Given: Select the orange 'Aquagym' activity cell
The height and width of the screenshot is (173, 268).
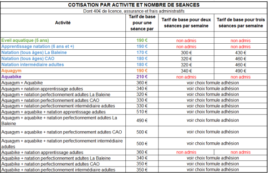Looking at the screenshot, I should [x=12, y=71].
